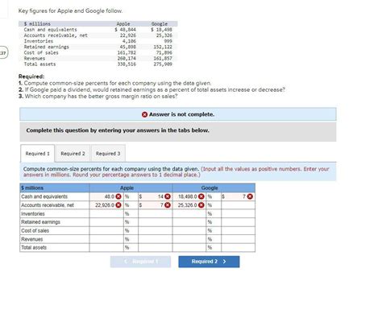Click Google Revenues amount input cell
The image size is (382, 310).
pos(189,239)
